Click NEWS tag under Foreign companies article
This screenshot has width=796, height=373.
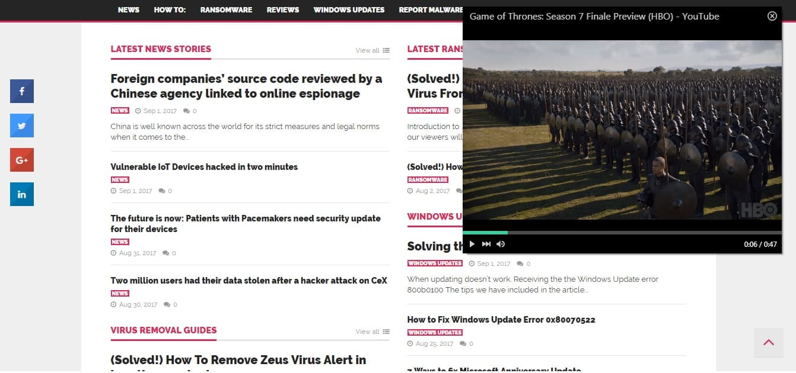tap(120, 111)
